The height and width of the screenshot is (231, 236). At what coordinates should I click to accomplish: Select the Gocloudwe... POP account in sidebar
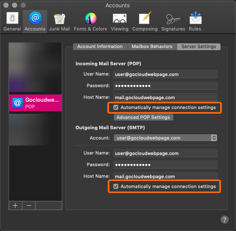click(35, 103)
